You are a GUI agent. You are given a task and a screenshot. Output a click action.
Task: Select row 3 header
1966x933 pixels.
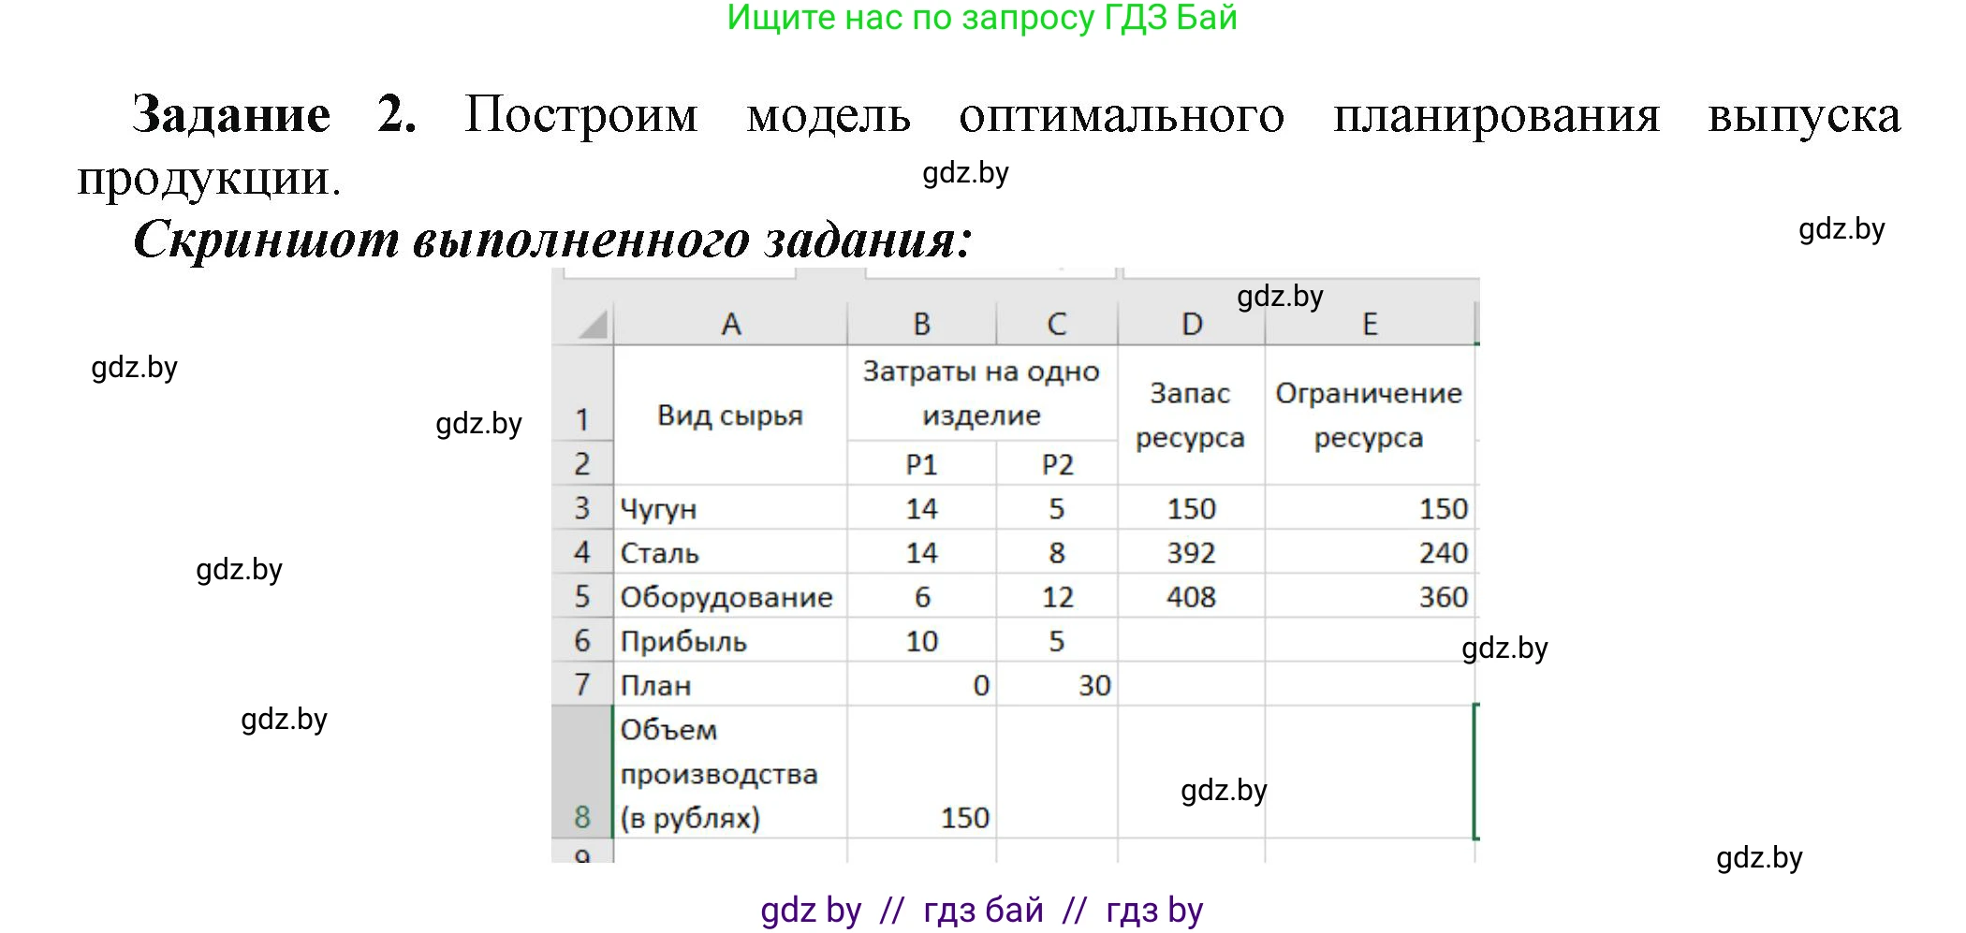(x=582, y=508)
